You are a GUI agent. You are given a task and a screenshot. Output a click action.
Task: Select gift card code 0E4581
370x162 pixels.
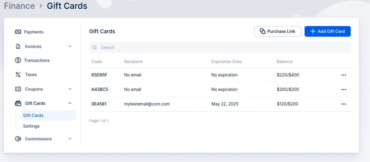coord(99,104)
